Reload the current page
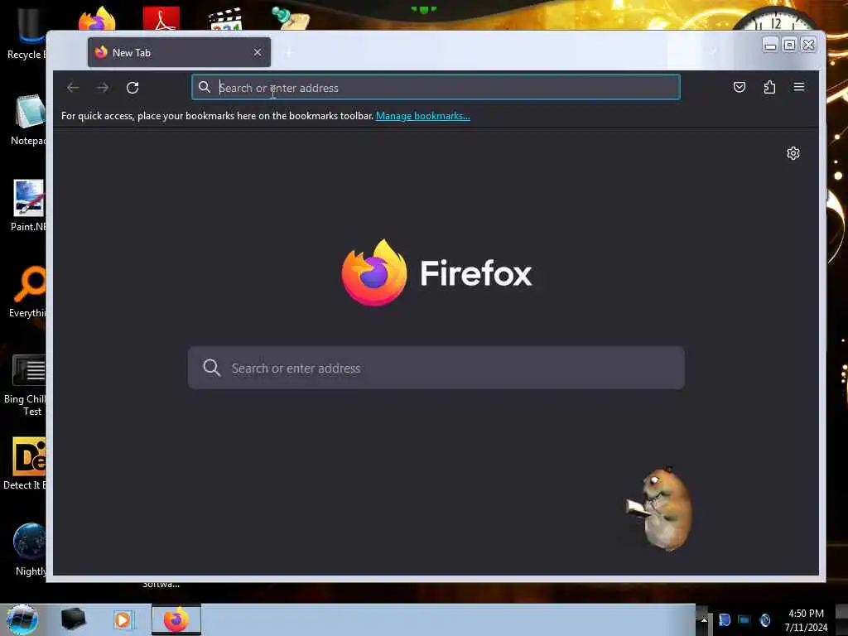The image size is (848, 636). [x=132, y=88]
